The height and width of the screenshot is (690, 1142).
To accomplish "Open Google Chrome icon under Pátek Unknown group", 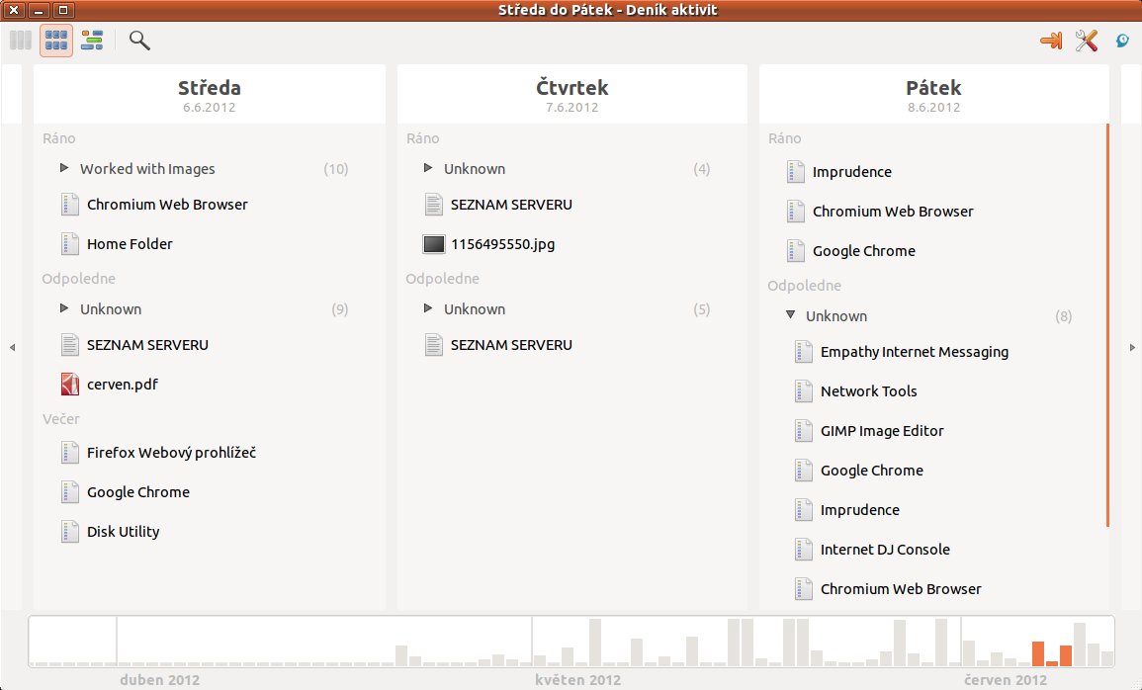I will click(x=803, y=471).
